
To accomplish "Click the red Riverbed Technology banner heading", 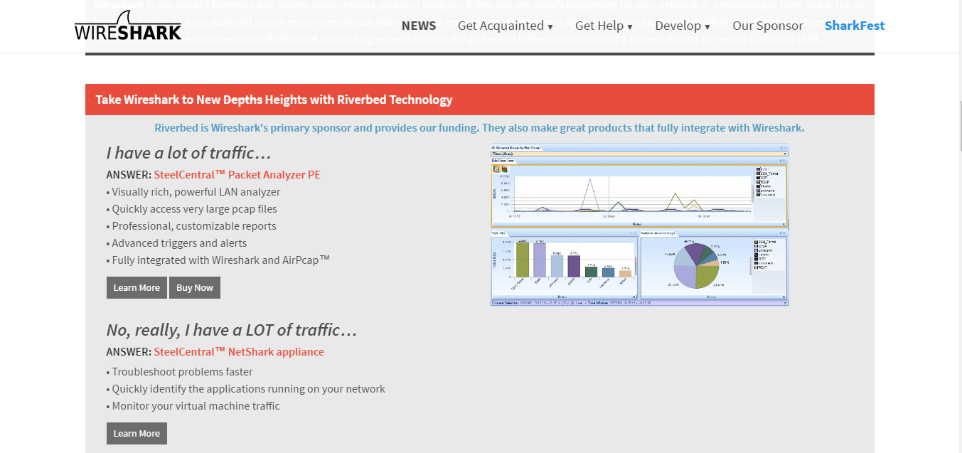I will point(480,100).
